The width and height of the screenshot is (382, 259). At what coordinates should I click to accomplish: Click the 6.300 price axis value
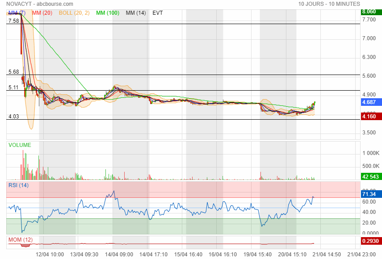click(369, 57)
